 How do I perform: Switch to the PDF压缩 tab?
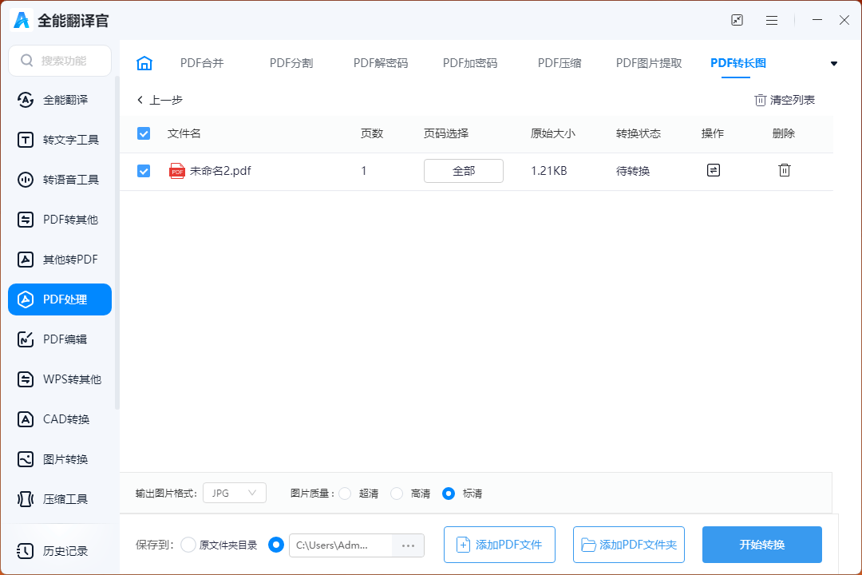(559, 63)
